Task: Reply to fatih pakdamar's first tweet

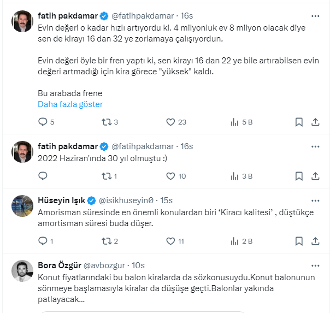Action: (43, 122)
